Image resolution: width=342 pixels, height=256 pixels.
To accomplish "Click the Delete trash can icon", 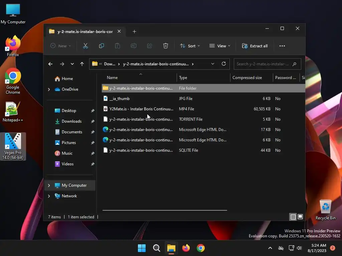I will [x=166, y=46].
